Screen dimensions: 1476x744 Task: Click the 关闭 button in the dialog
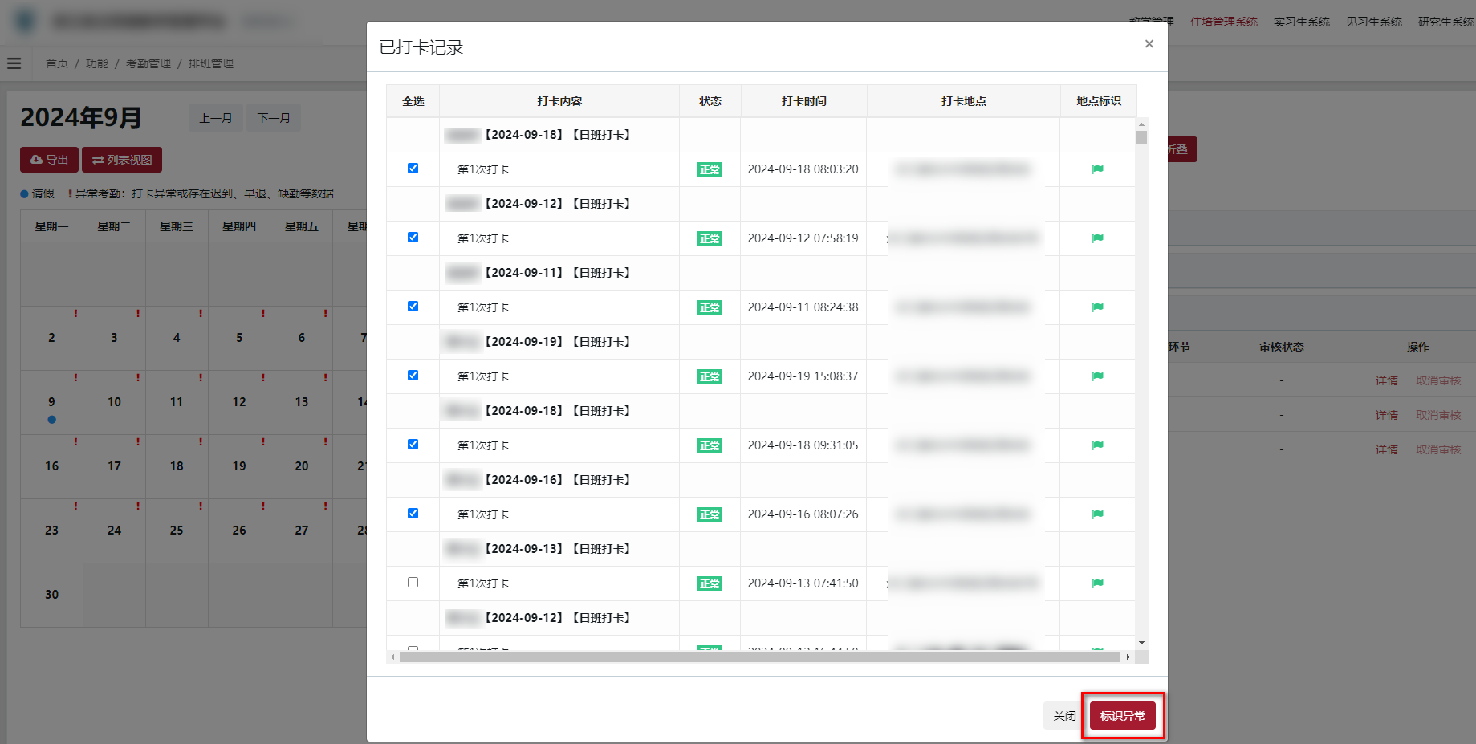pyautogui.click(x=1064, y=715)
